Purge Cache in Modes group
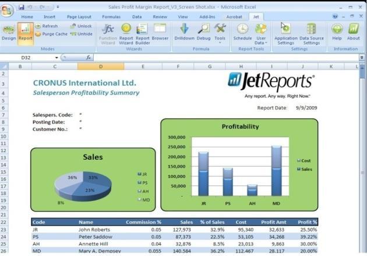Screen dimensions: 367x256 (51, 34)
